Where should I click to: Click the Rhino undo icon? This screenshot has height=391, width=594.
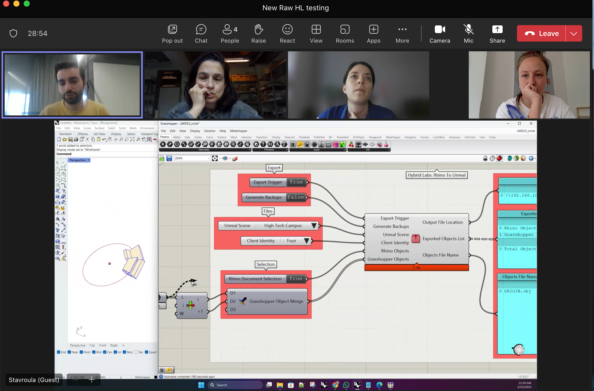click(x=104, y=139)
